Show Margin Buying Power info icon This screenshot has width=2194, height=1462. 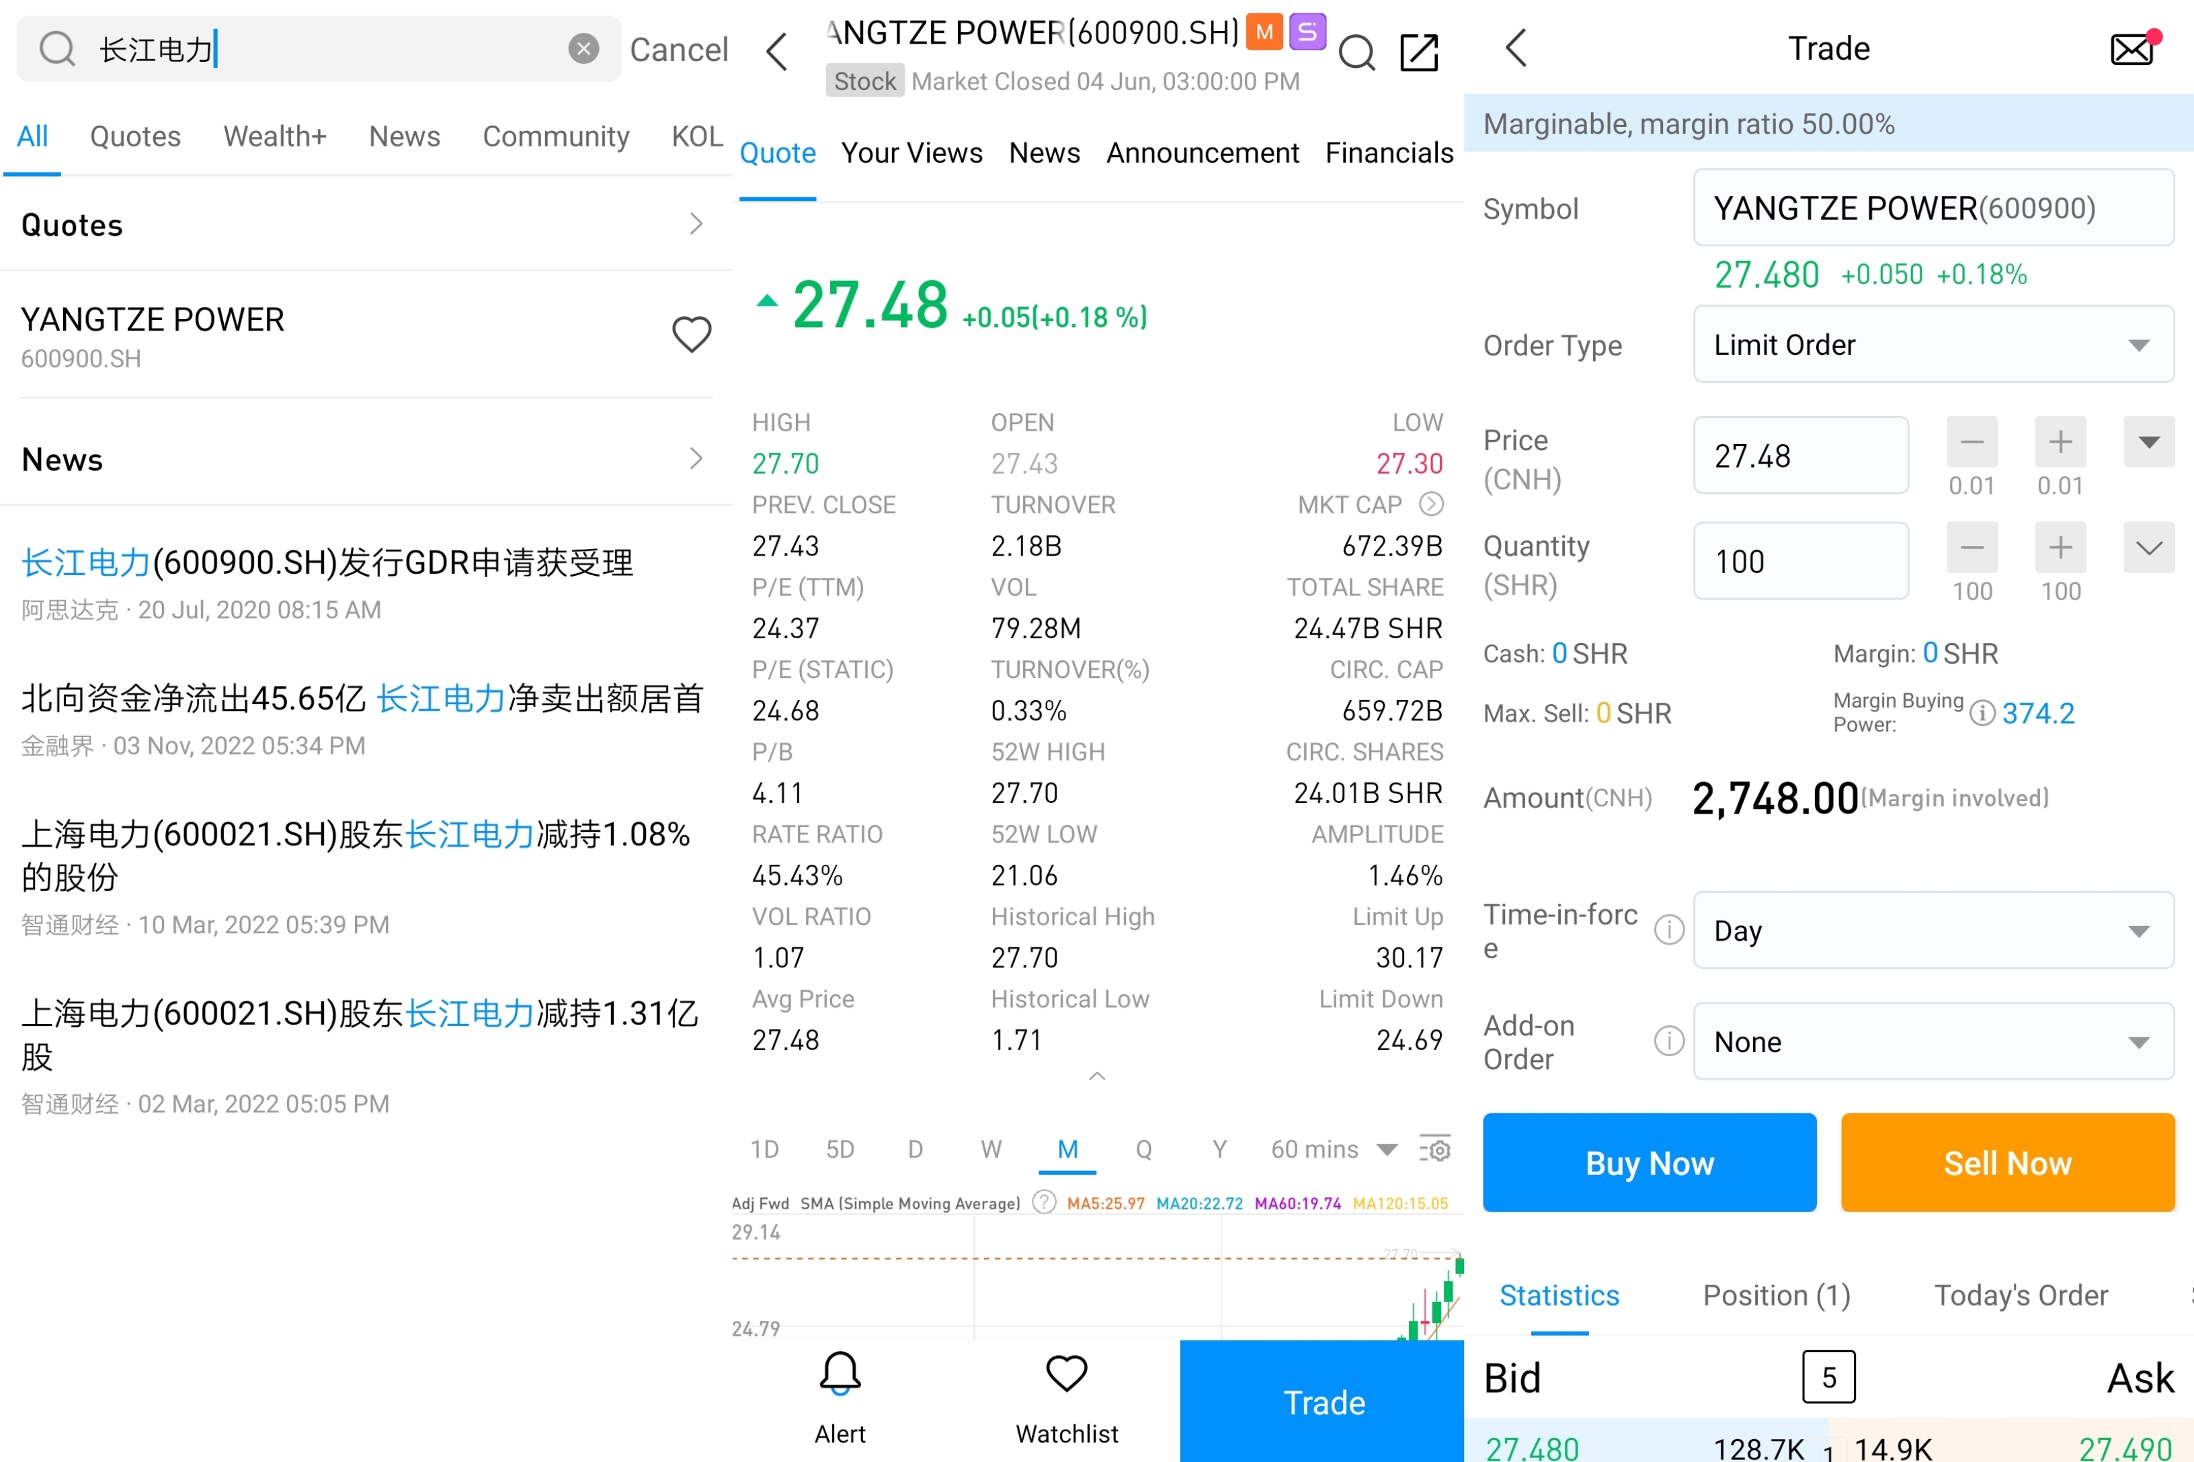(x=1982, y=714)
